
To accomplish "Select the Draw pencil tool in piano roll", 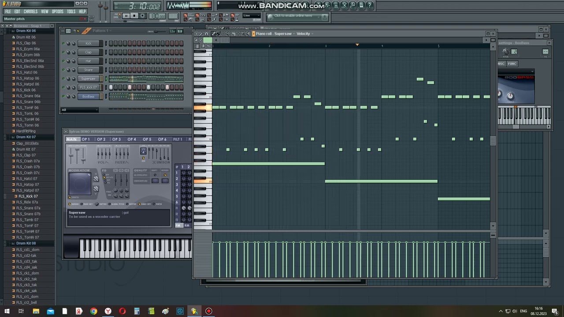I will [x=213, y=34].
